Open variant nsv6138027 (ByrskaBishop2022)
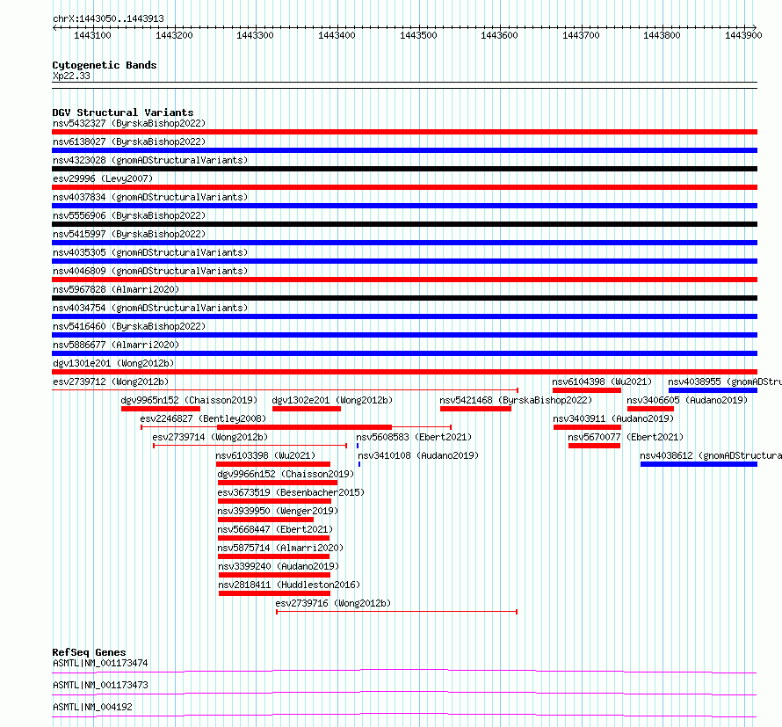 click(x=129, y=142)
